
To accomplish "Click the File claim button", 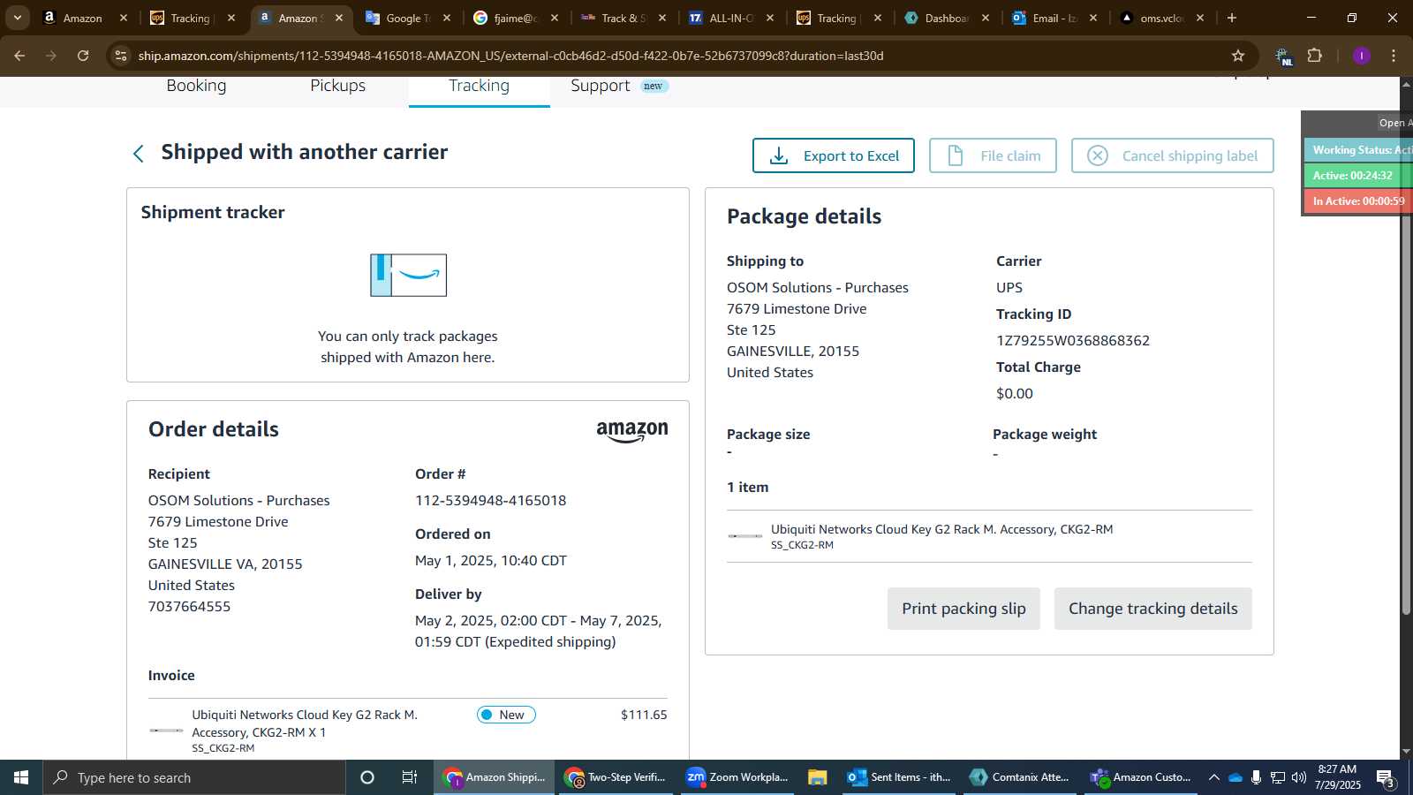I will (x=993, y=155).
